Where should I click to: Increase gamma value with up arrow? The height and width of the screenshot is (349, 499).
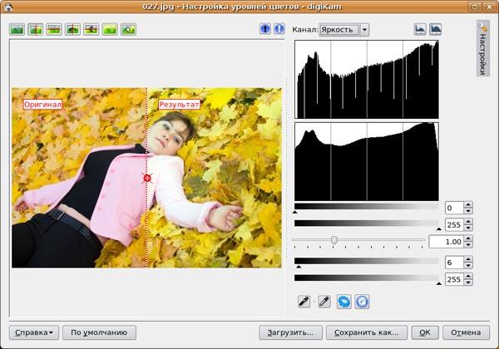[468, 238]
